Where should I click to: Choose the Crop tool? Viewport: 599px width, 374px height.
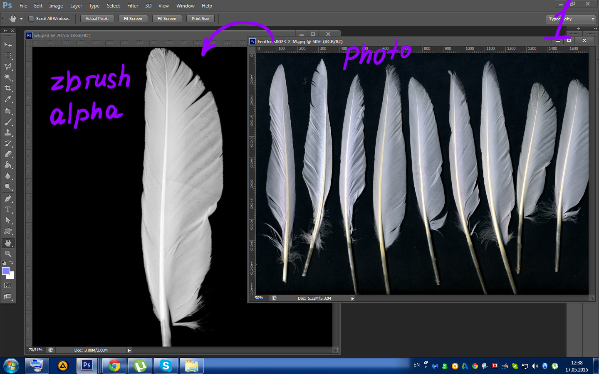(x=8, y=88)
